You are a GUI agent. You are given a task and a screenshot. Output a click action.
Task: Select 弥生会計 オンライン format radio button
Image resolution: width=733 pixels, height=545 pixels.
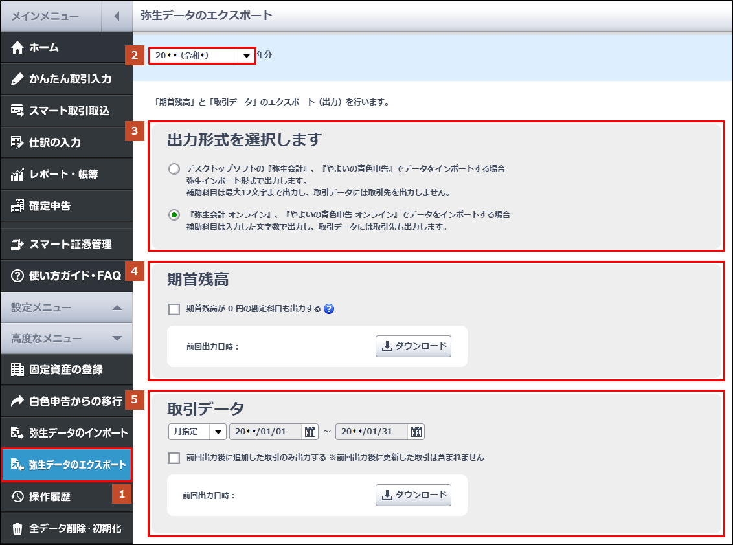tap(174, 216)
